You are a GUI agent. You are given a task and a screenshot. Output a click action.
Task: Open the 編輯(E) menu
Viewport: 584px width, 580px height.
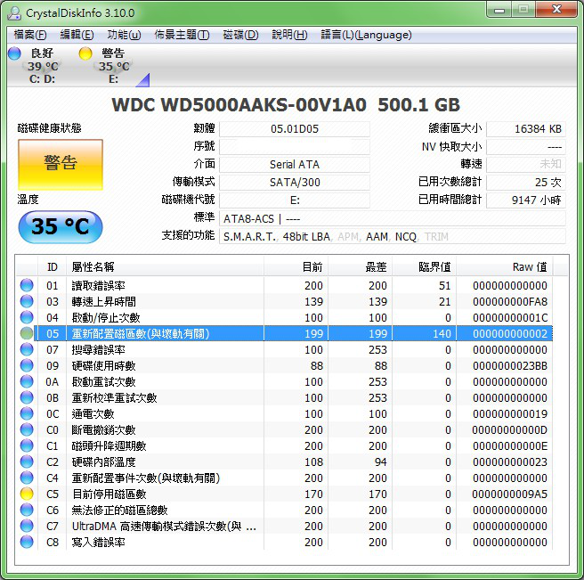[77, 35]
